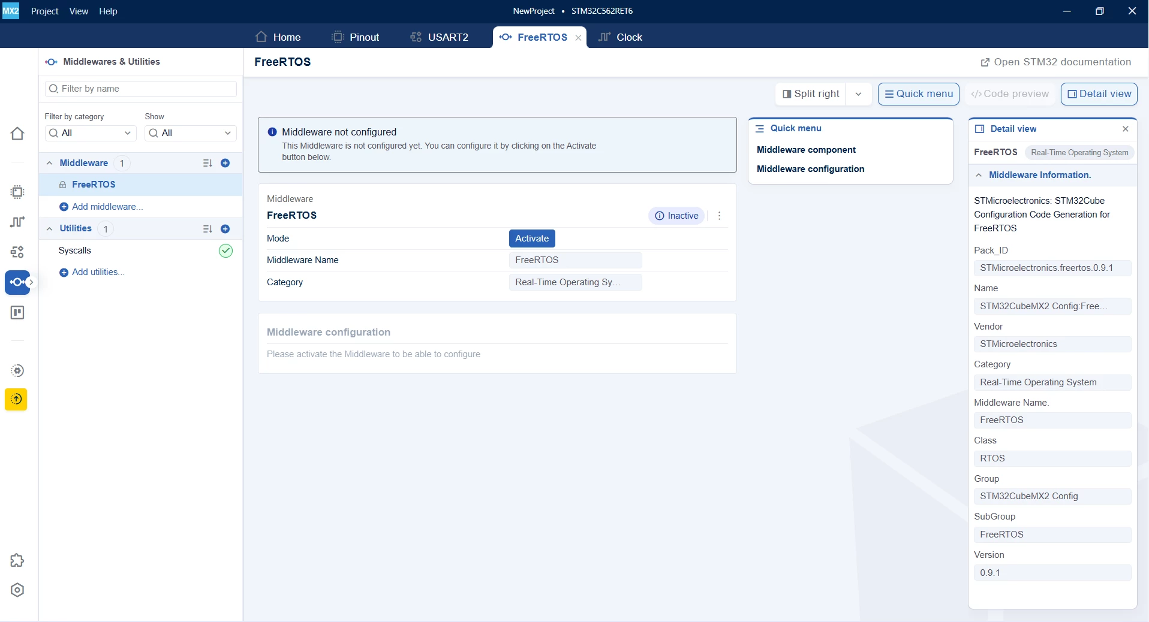Click the Filter by name search field

(141, 89)
